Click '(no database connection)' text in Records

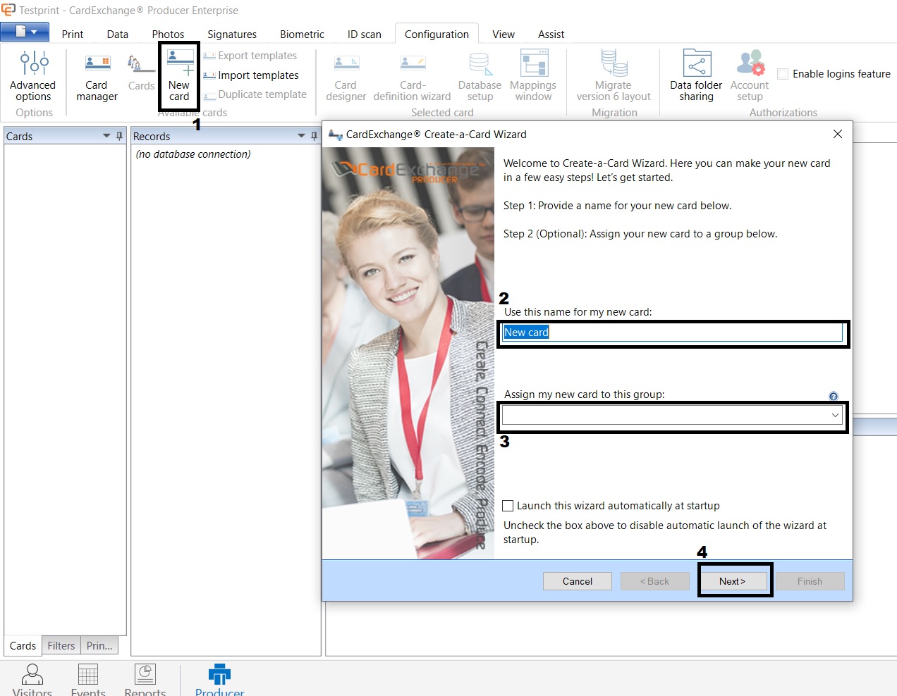click(193, 154)
